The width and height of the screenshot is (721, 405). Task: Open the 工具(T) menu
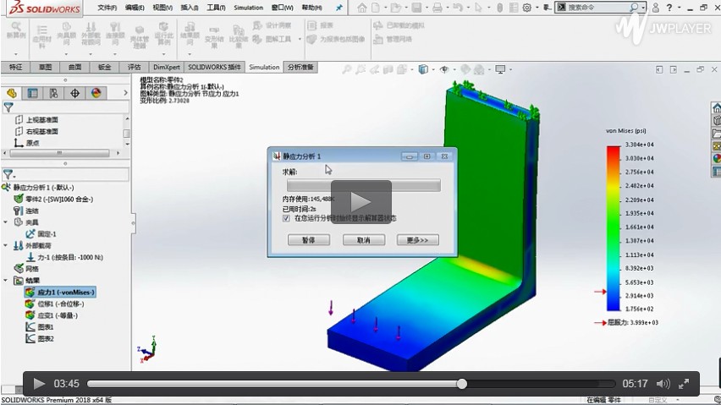216,8
